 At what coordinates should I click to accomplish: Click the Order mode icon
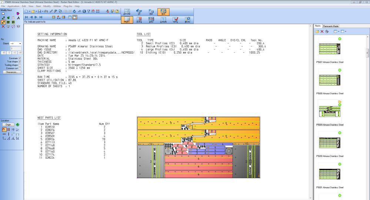(151, 20)
